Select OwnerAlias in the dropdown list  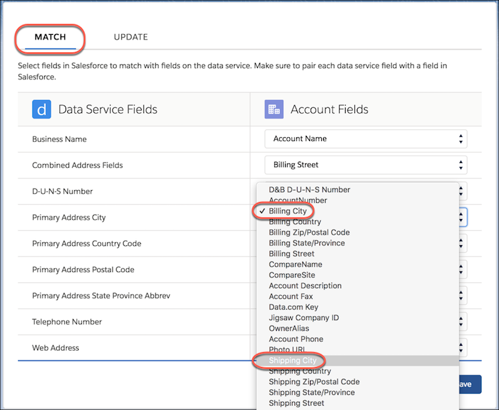click(x=291, y=328)
